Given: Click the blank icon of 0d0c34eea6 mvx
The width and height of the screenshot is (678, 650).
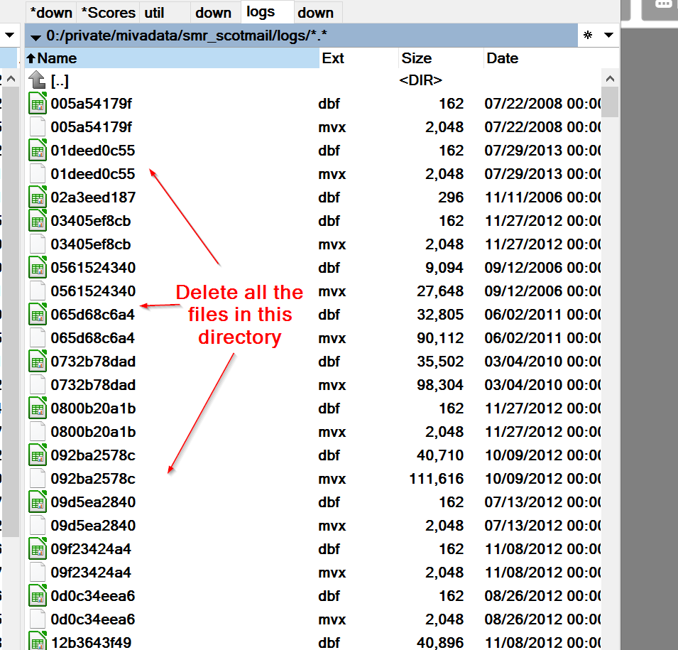Looking at the screenshot, I should coord(38,619).
